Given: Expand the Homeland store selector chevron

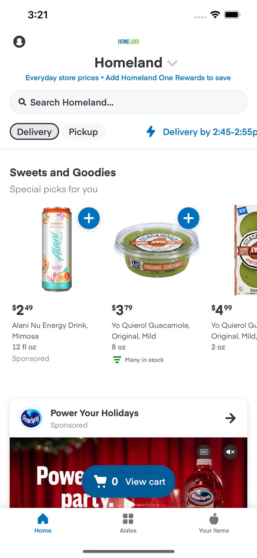Looking at the screenshot, I should [x=172, y=63].
